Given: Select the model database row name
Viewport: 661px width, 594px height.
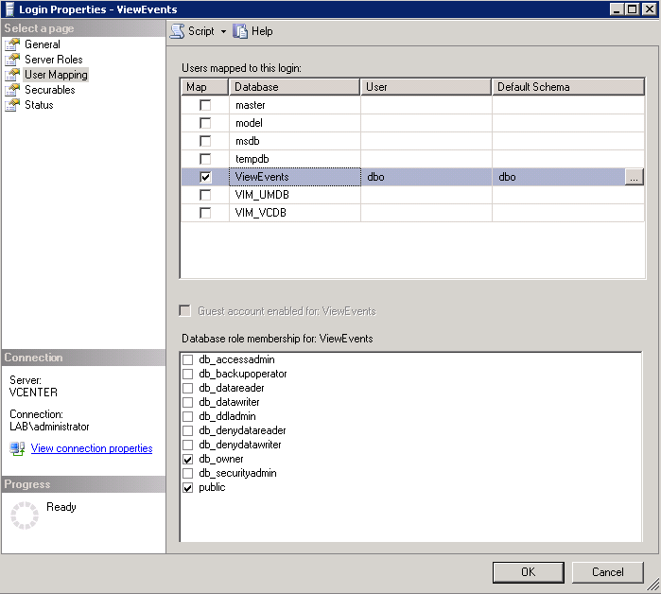Looking at the screenshot, I should [249, 123].
